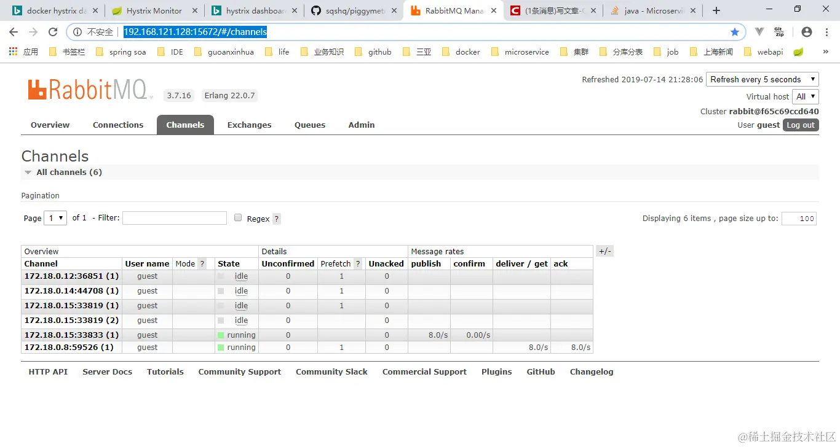This screenshot has width=840, height=447.
Task: Open the docker bookmark folder
Action: pos(461,52)
